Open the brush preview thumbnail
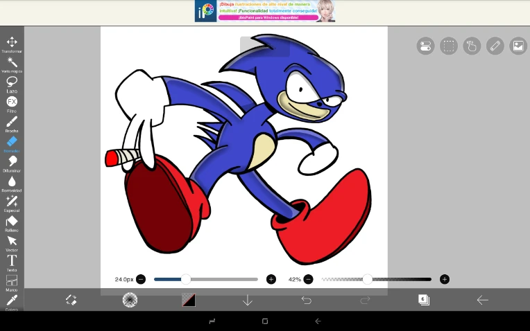 coord(130,300)
